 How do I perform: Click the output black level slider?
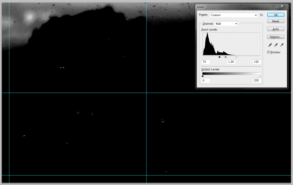click(x=203, y=76)
